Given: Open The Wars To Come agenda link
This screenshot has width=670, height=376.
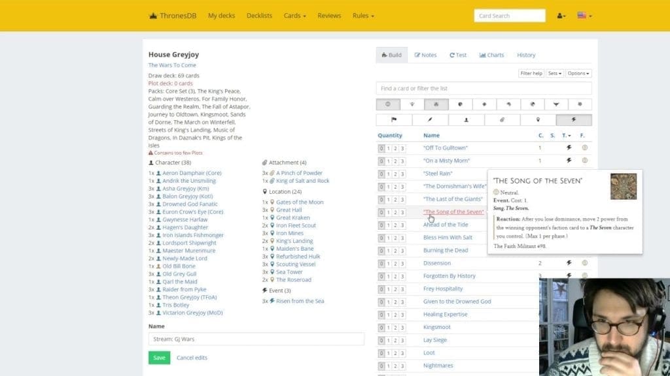Looking at the screenshot, I should pyautogui.click(x=172, y=65).
